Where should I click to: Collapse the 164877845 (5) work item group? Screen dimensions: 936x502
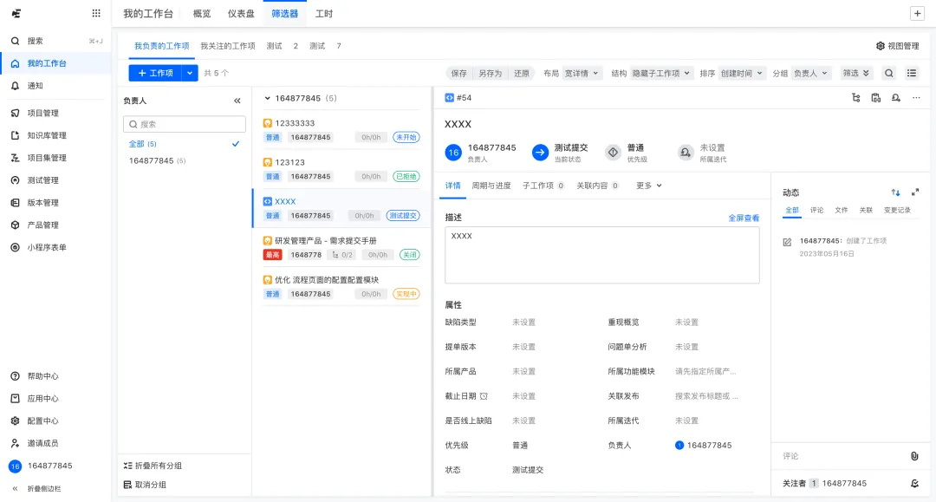coord(267,98)
